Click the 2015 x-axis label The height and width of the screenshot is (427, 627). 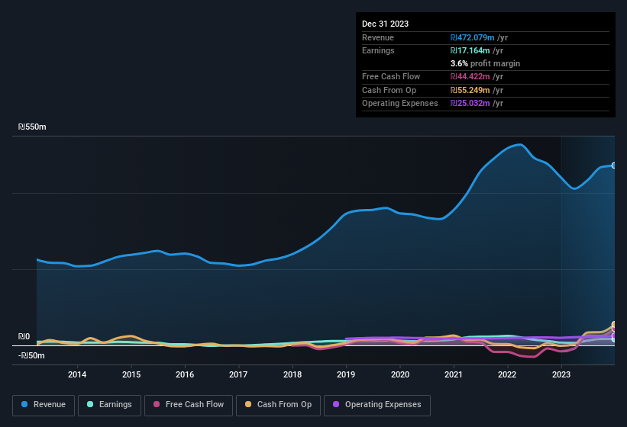(x=131, y=374)
